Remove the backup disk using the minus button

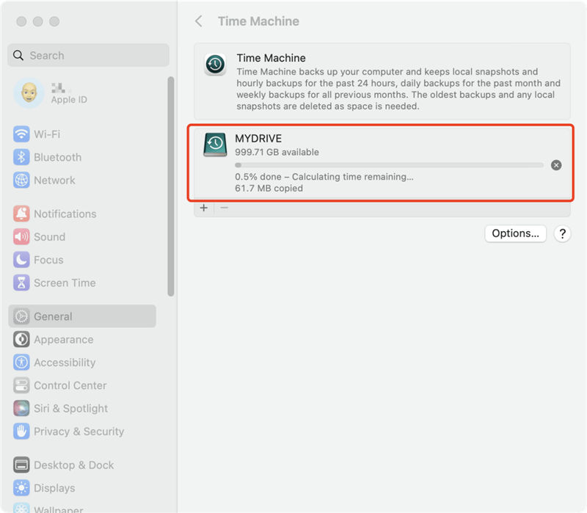[225, 208]
